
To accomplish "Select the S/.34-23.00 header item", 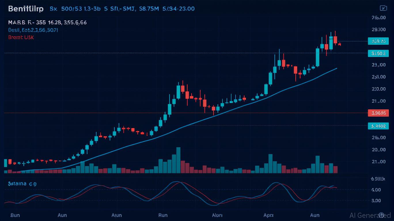I will coord(178,9).
